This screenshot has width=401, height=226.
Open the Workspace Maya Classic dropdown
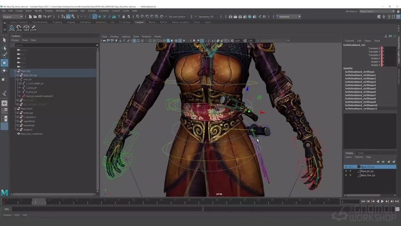(x=377, y=12)
